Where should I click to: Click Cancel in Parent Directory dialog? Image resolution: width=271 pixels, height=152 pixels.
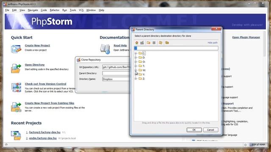point(210,130)
